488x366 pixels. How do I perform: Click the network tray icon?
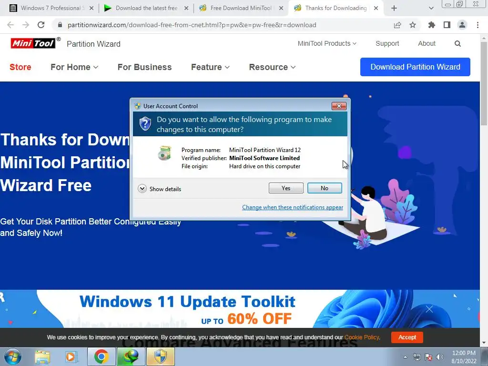pos(417,357)
